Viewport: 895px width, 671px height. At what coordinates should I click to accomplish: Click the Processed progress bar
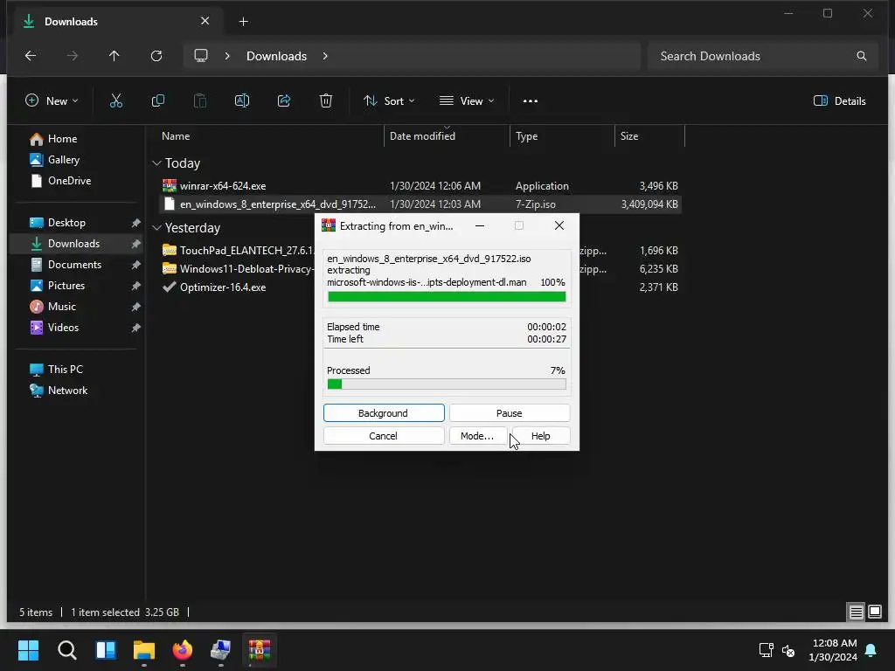(447, 384)
